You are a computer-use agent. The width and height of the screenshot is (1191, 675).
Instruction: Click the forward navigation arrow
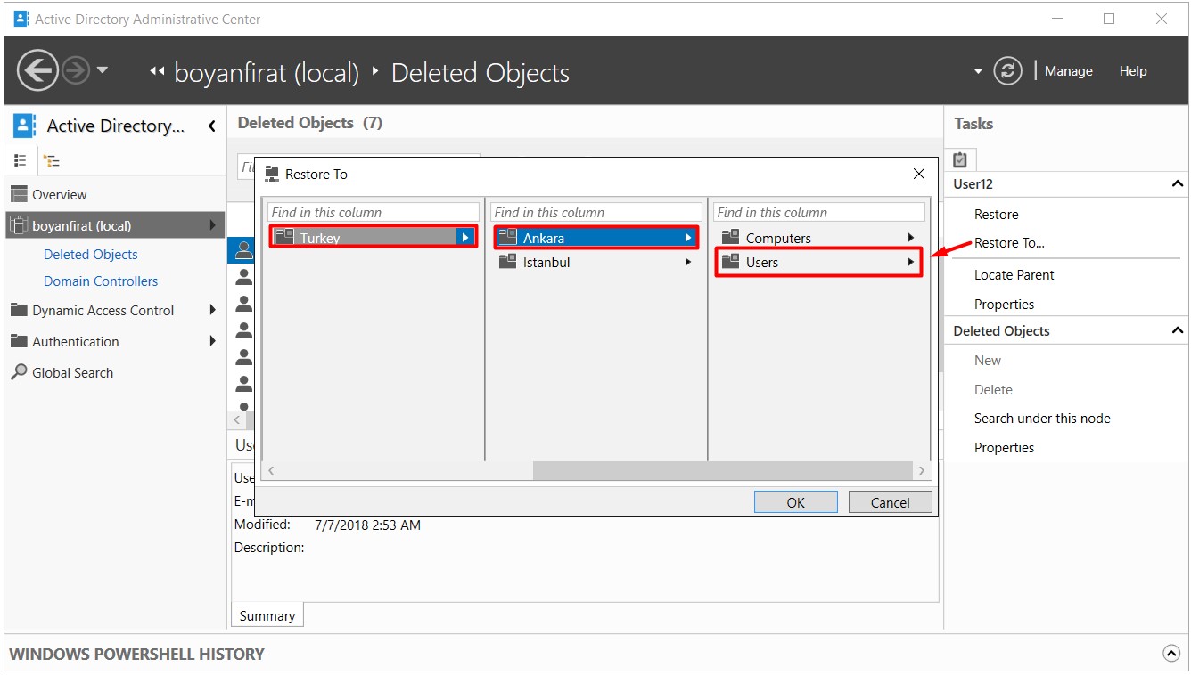pos(77,70)
